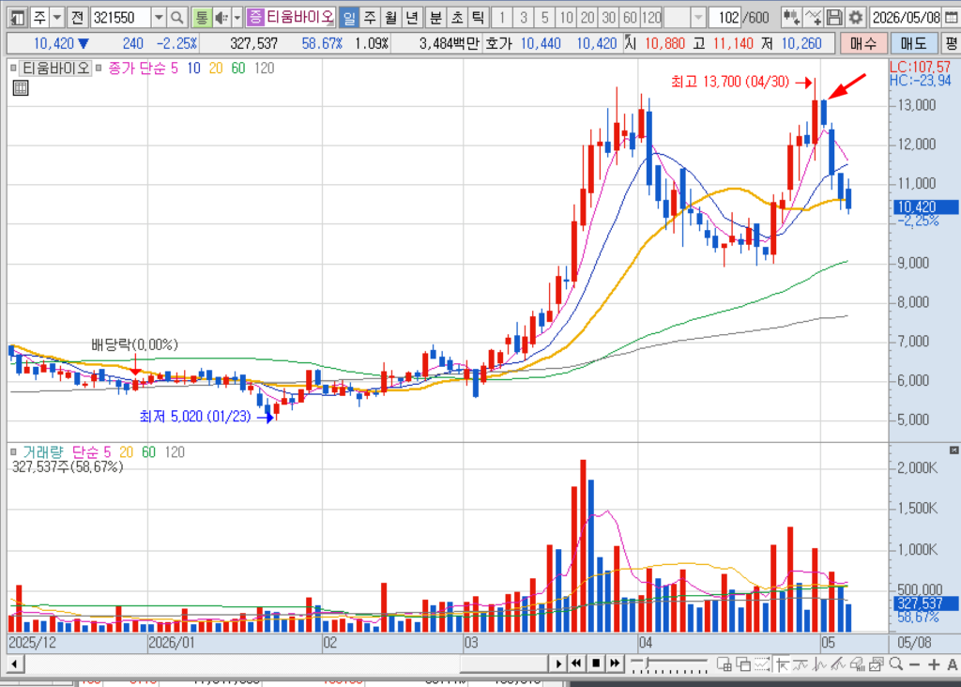Click the overlapping windows icon at bottom
The image size is (961, 687).
743,664
